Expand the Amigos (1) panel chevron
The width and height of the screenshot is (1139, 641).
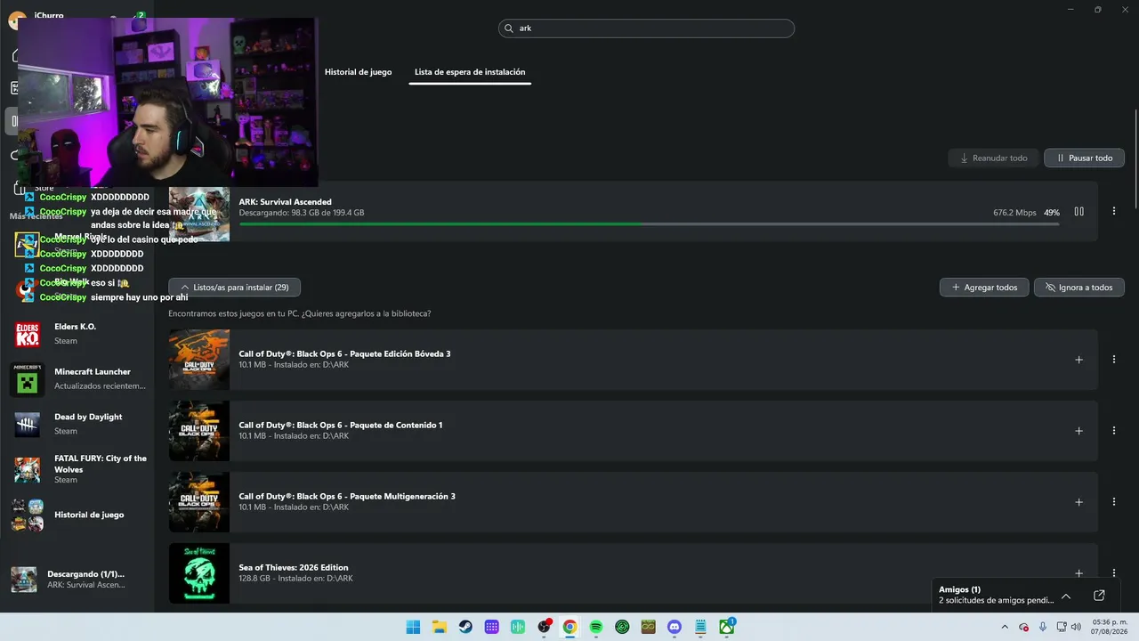click(1066, 596)
